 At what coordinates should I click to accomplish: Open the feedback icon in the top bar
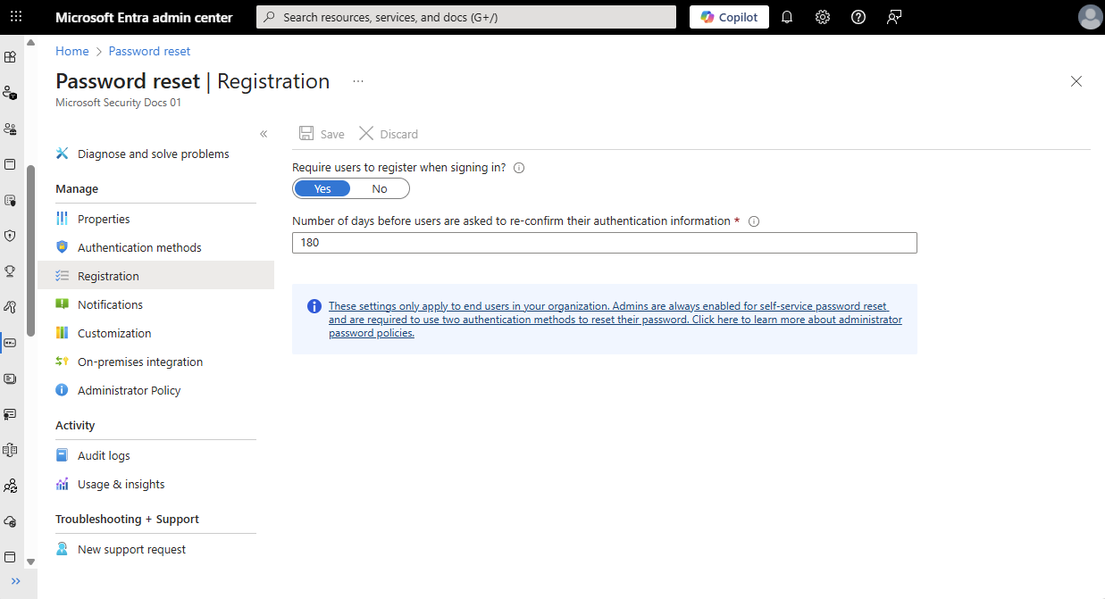(893, 16)
